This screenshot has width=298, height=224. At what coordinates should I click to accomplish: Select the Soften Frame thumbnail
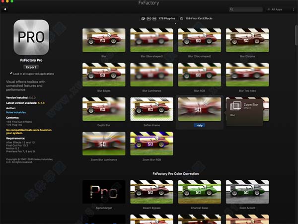tap(151, 109)
